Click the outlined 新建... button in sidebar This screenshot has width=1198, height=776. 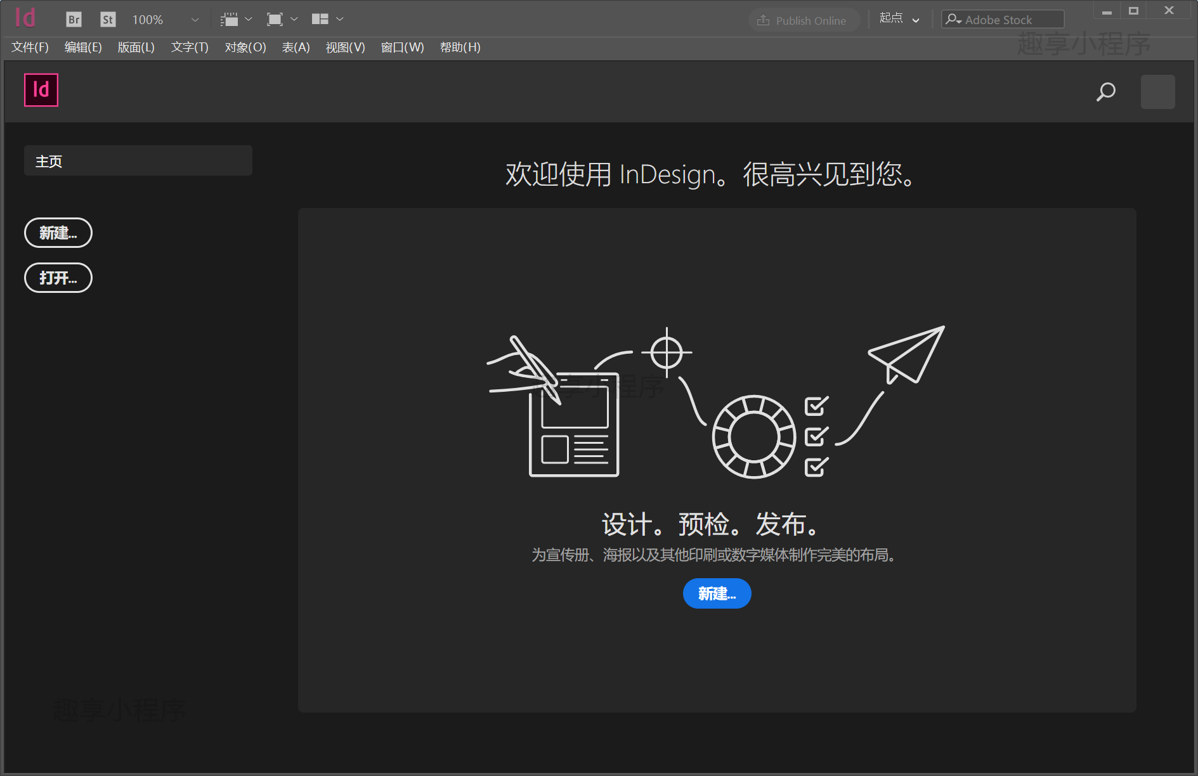(x=58, y=233)
